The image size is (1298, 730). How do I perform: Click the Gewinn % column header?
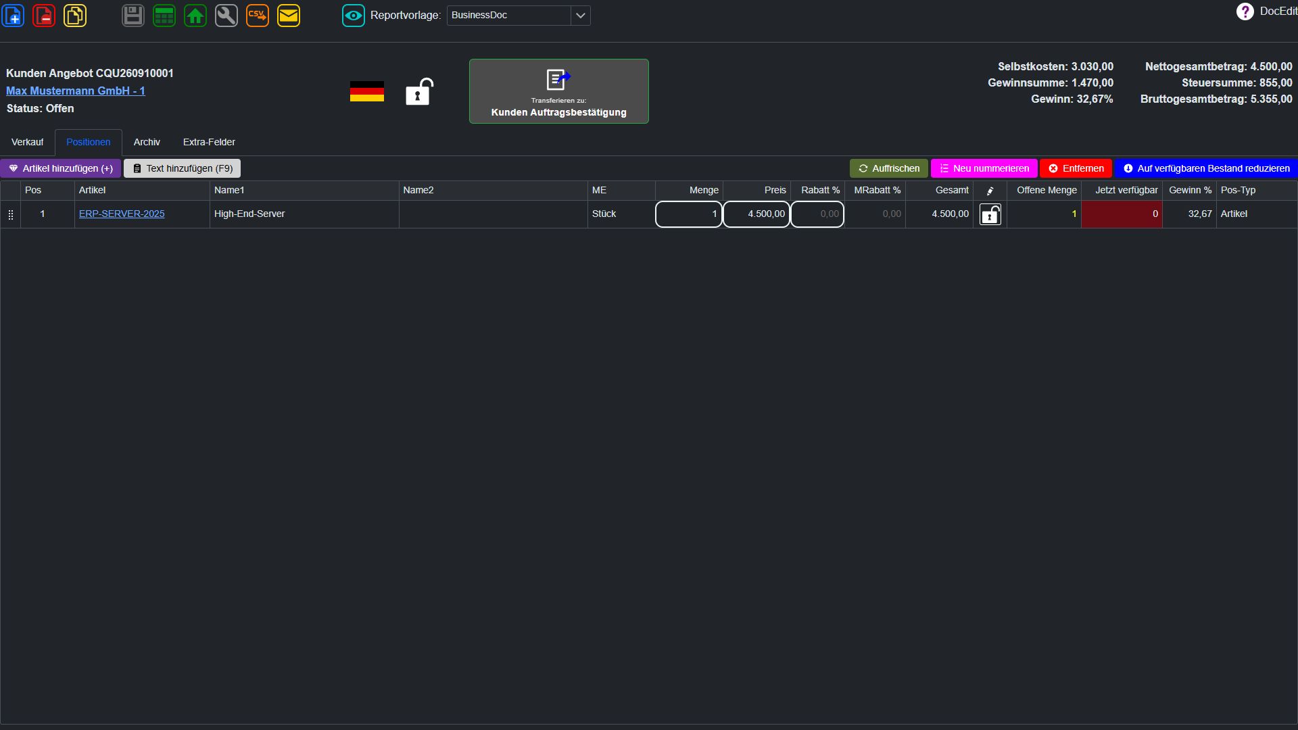(x=1190, y=191)
